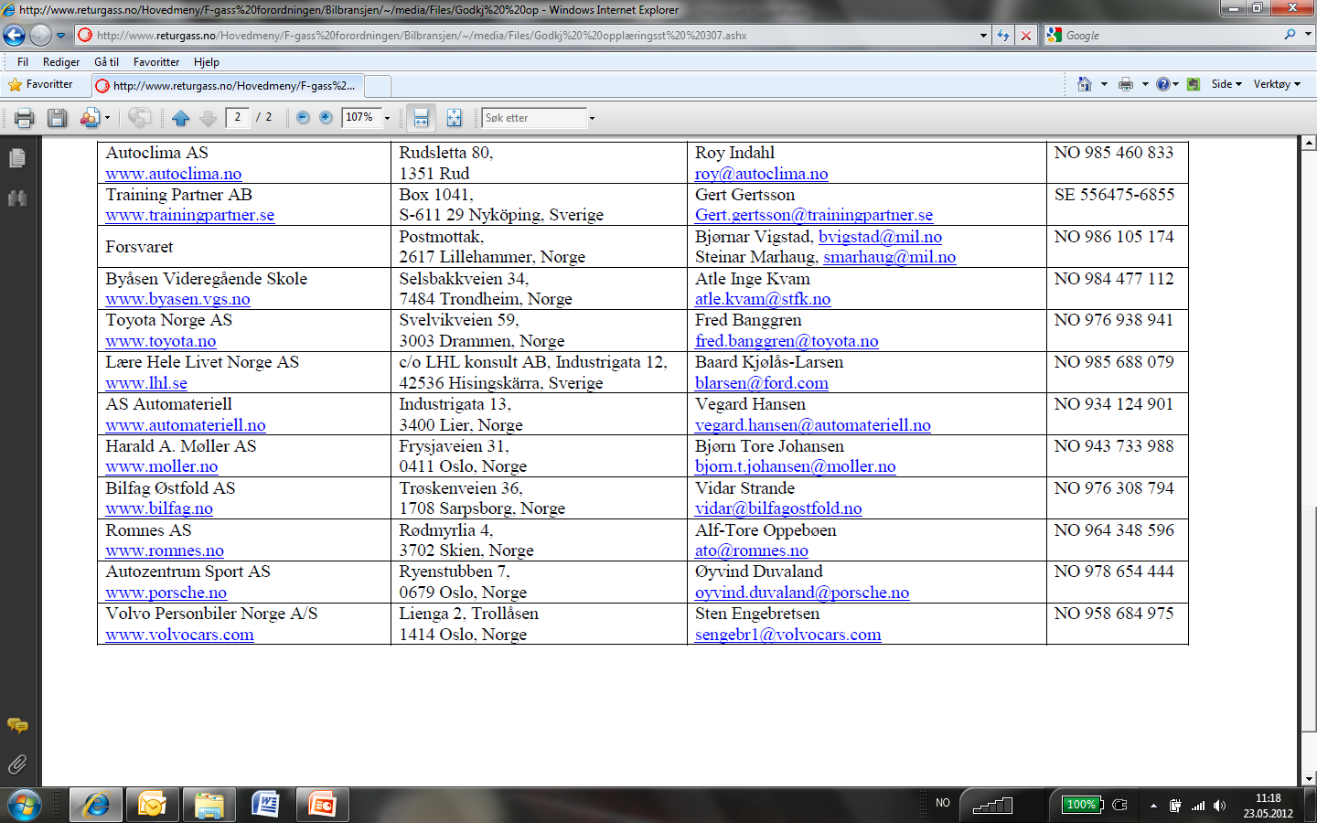Open the Hjelp menu
The height and width of the screenshot is (823, 1317).
(207, 62)
